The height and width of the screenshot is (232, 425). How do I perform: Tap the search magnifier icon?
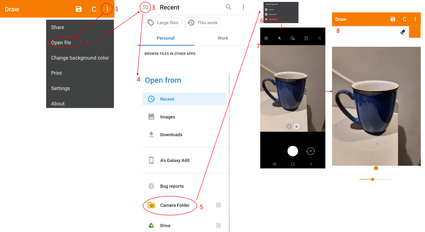click(228, 7)
